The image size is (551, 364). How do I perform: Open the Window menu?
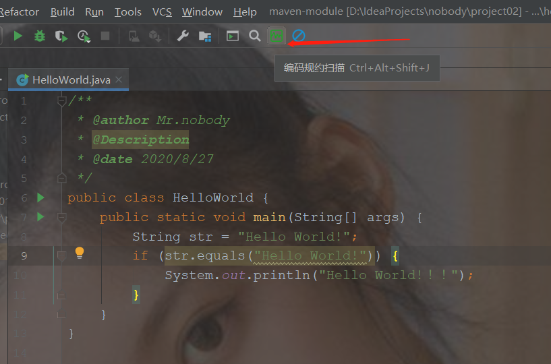[202, 12]
